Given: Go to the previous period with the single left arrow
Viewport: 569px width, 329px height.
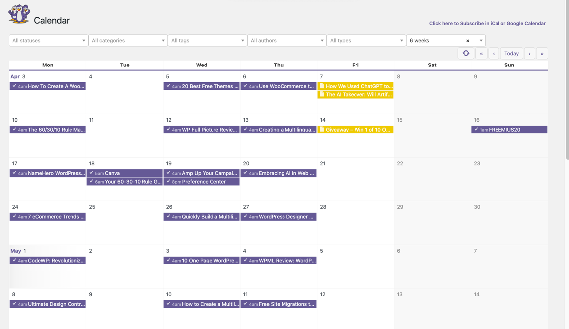Looking at the screenshot, I should pyautogui.click(x=494, y=53).
